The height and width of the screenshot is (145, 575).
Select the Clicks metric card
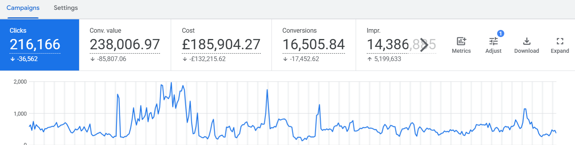click(x=40, y=45)
